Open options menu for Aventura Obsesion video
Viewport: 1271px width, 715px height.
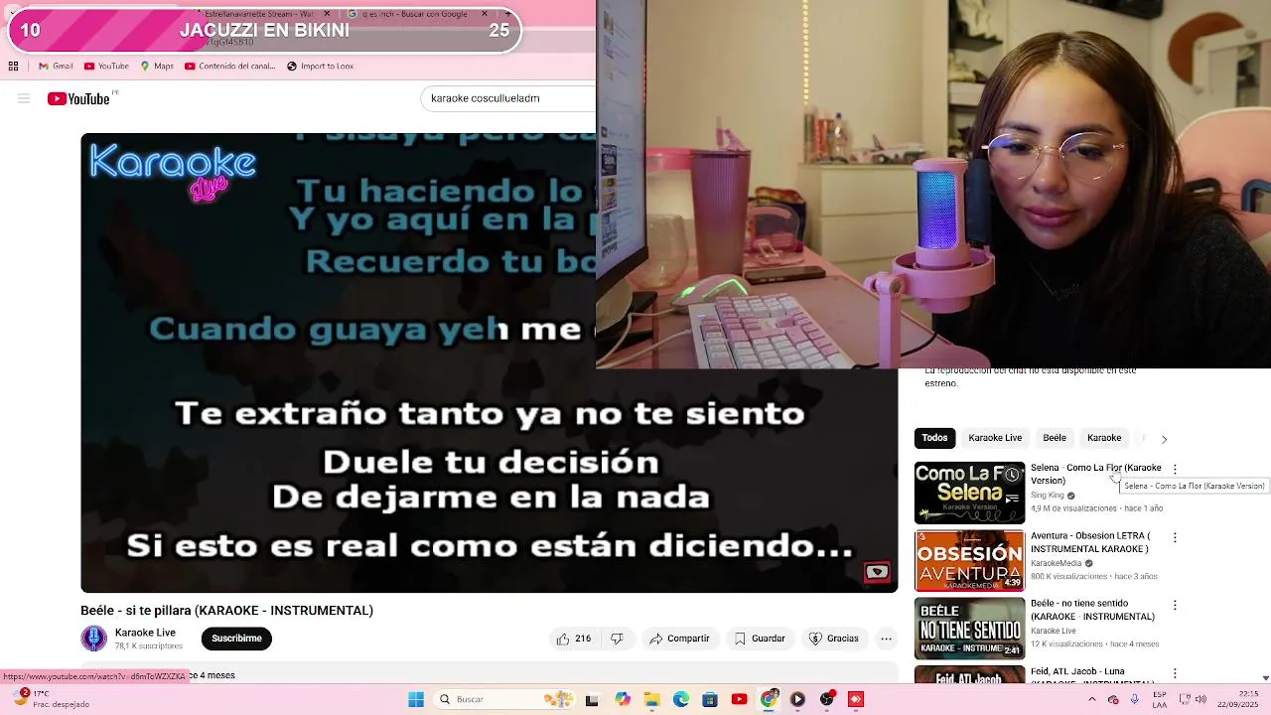point(1175,537)
